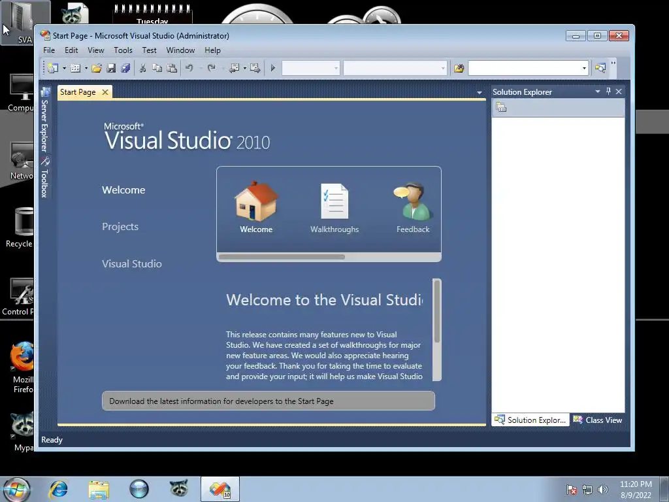This screenshot has width=669, height=502.
Task: Open the active documents list dropdown
Action: point(479,93)
